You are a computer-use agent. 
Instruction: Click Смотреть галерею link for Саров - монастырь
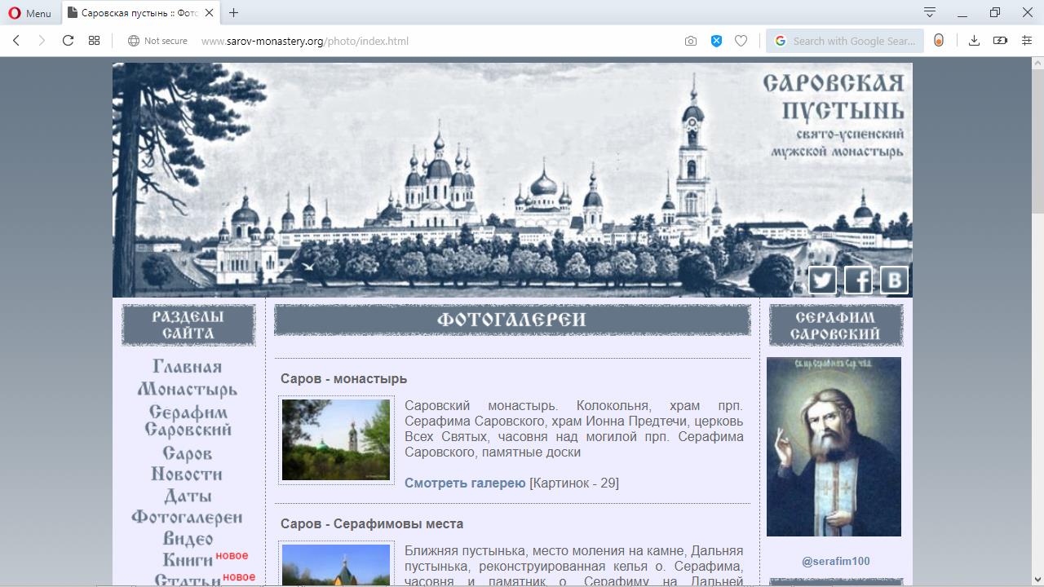465,483
